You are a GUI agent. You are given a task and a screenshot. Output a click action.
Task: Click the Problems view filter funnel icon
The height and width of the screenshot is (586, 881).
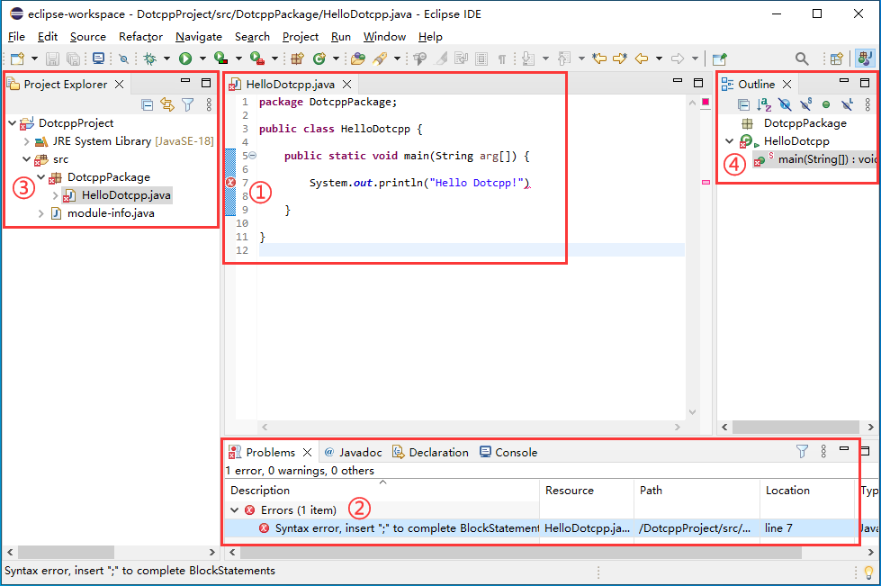(x=802, y=451)
